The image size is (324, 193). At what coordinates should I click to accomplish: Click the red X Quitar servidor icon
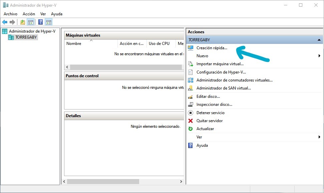point(191,121)
